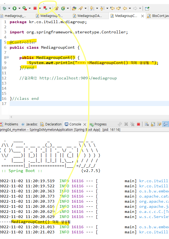
Task: Click the Previous Annotation up-arrow icon
Action: tap(102, 8)
